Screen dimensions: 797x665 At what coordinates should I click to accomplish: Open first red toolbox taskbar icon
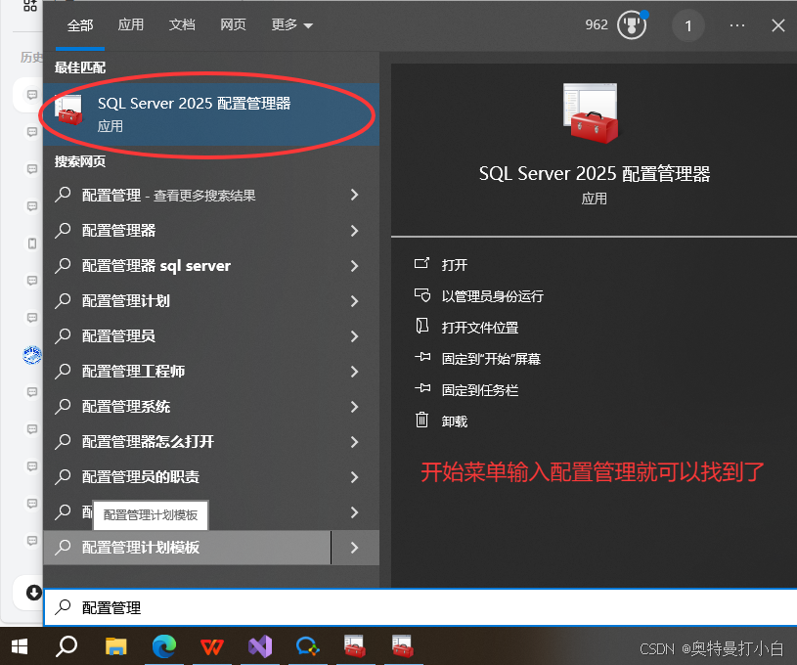355,646
